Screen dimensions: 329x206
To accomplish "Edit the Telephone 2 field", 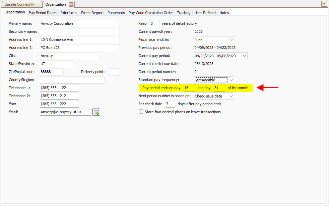I will (59, 96).
